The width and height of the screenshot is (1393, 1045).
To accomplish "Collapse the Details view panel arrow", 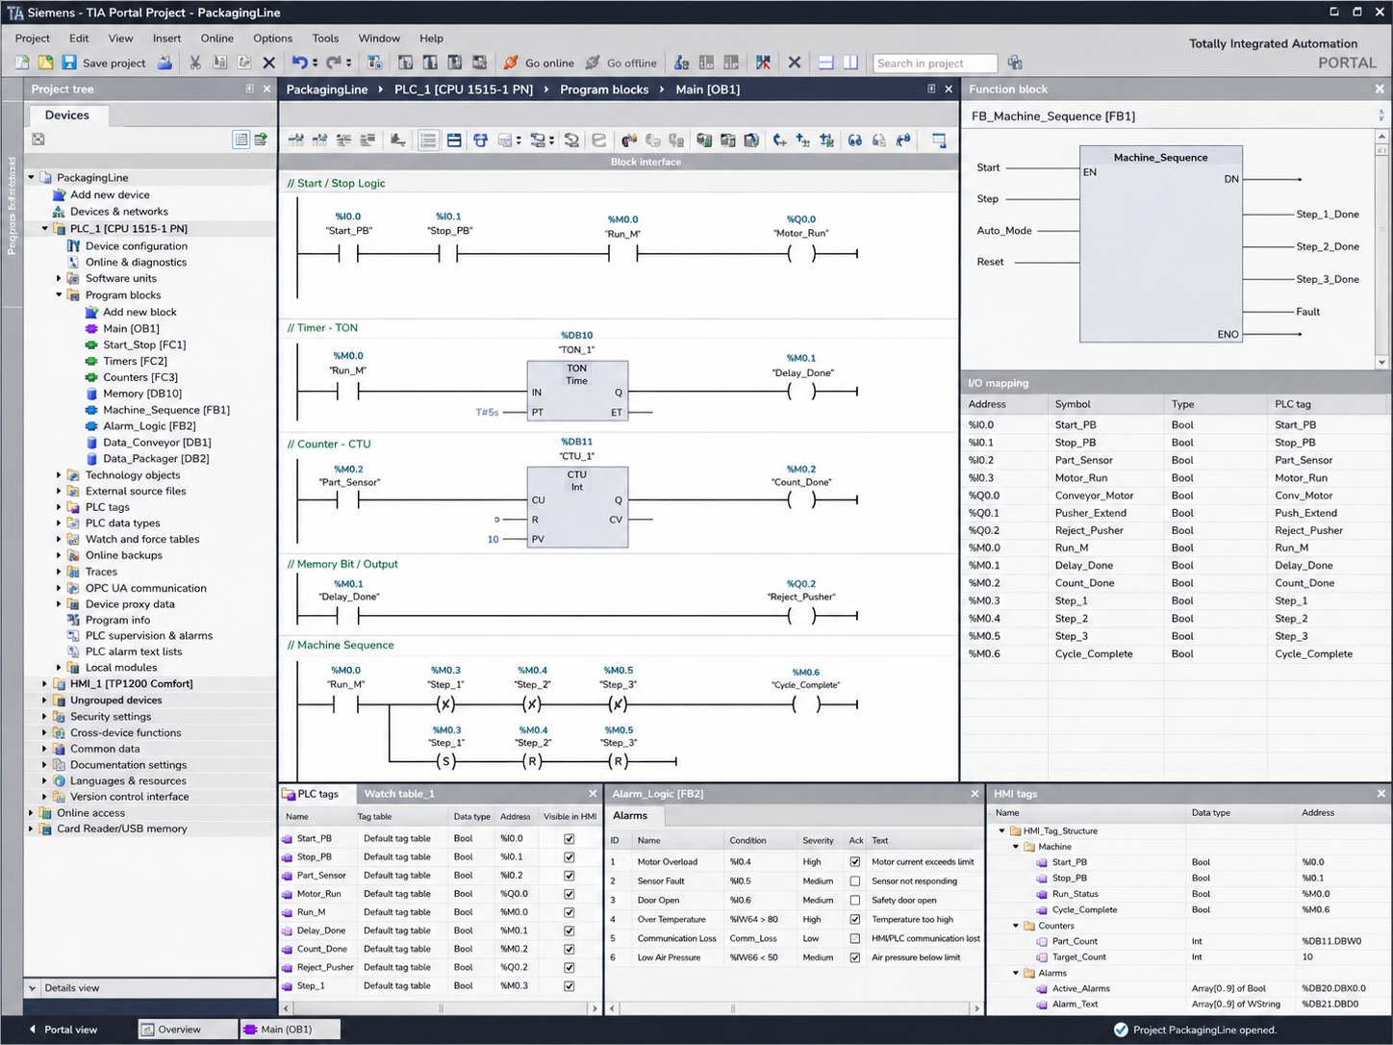I will 33,988.
